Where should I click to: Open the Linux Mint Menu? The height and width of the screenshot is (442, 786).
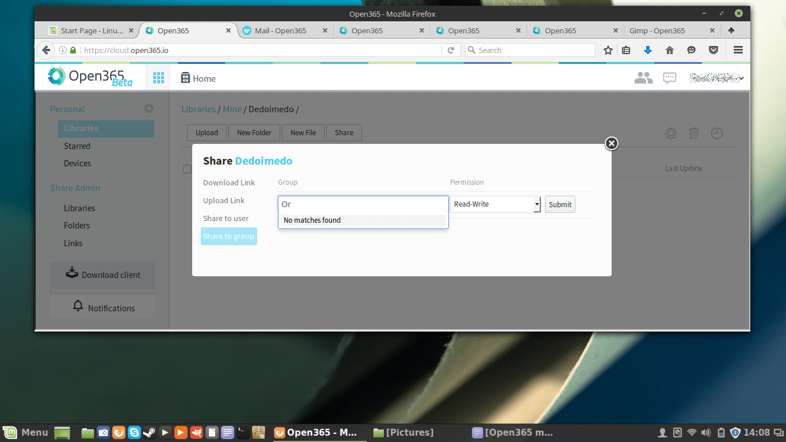point(25,432)
